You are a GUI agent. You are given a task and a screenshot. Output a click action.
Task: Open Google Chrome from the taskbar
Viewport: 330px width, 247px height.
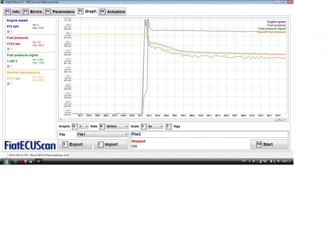pos(30,161)
